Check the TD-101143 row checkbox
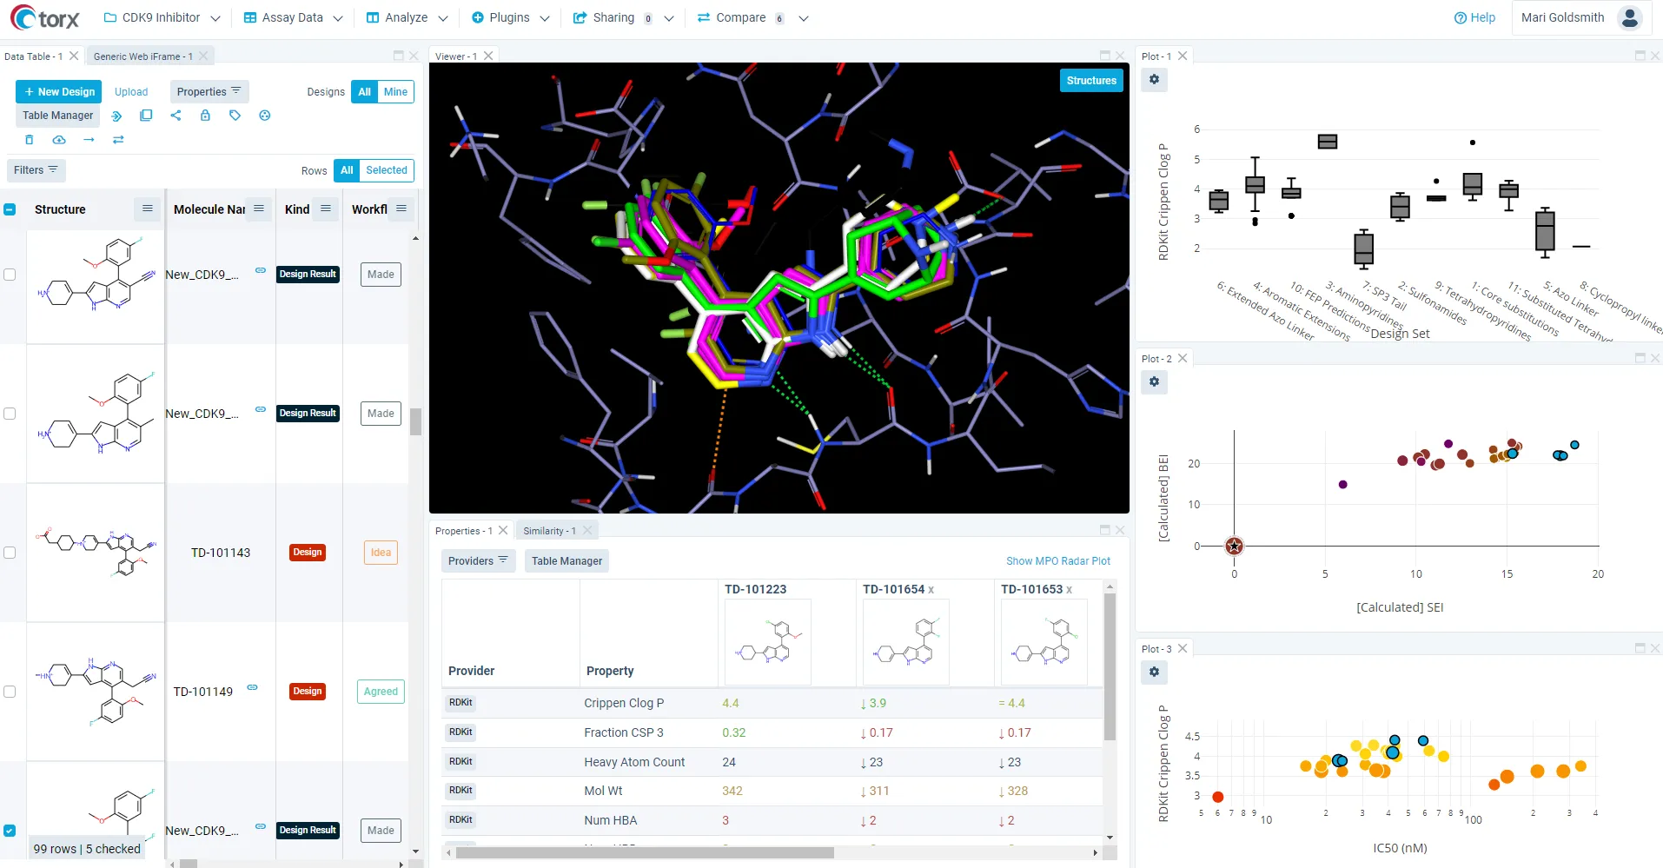The height and width of the screenshot is (868, 1663). (10, 553)
